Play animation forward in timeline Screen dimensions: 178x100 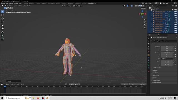click(x=75, y=84)
